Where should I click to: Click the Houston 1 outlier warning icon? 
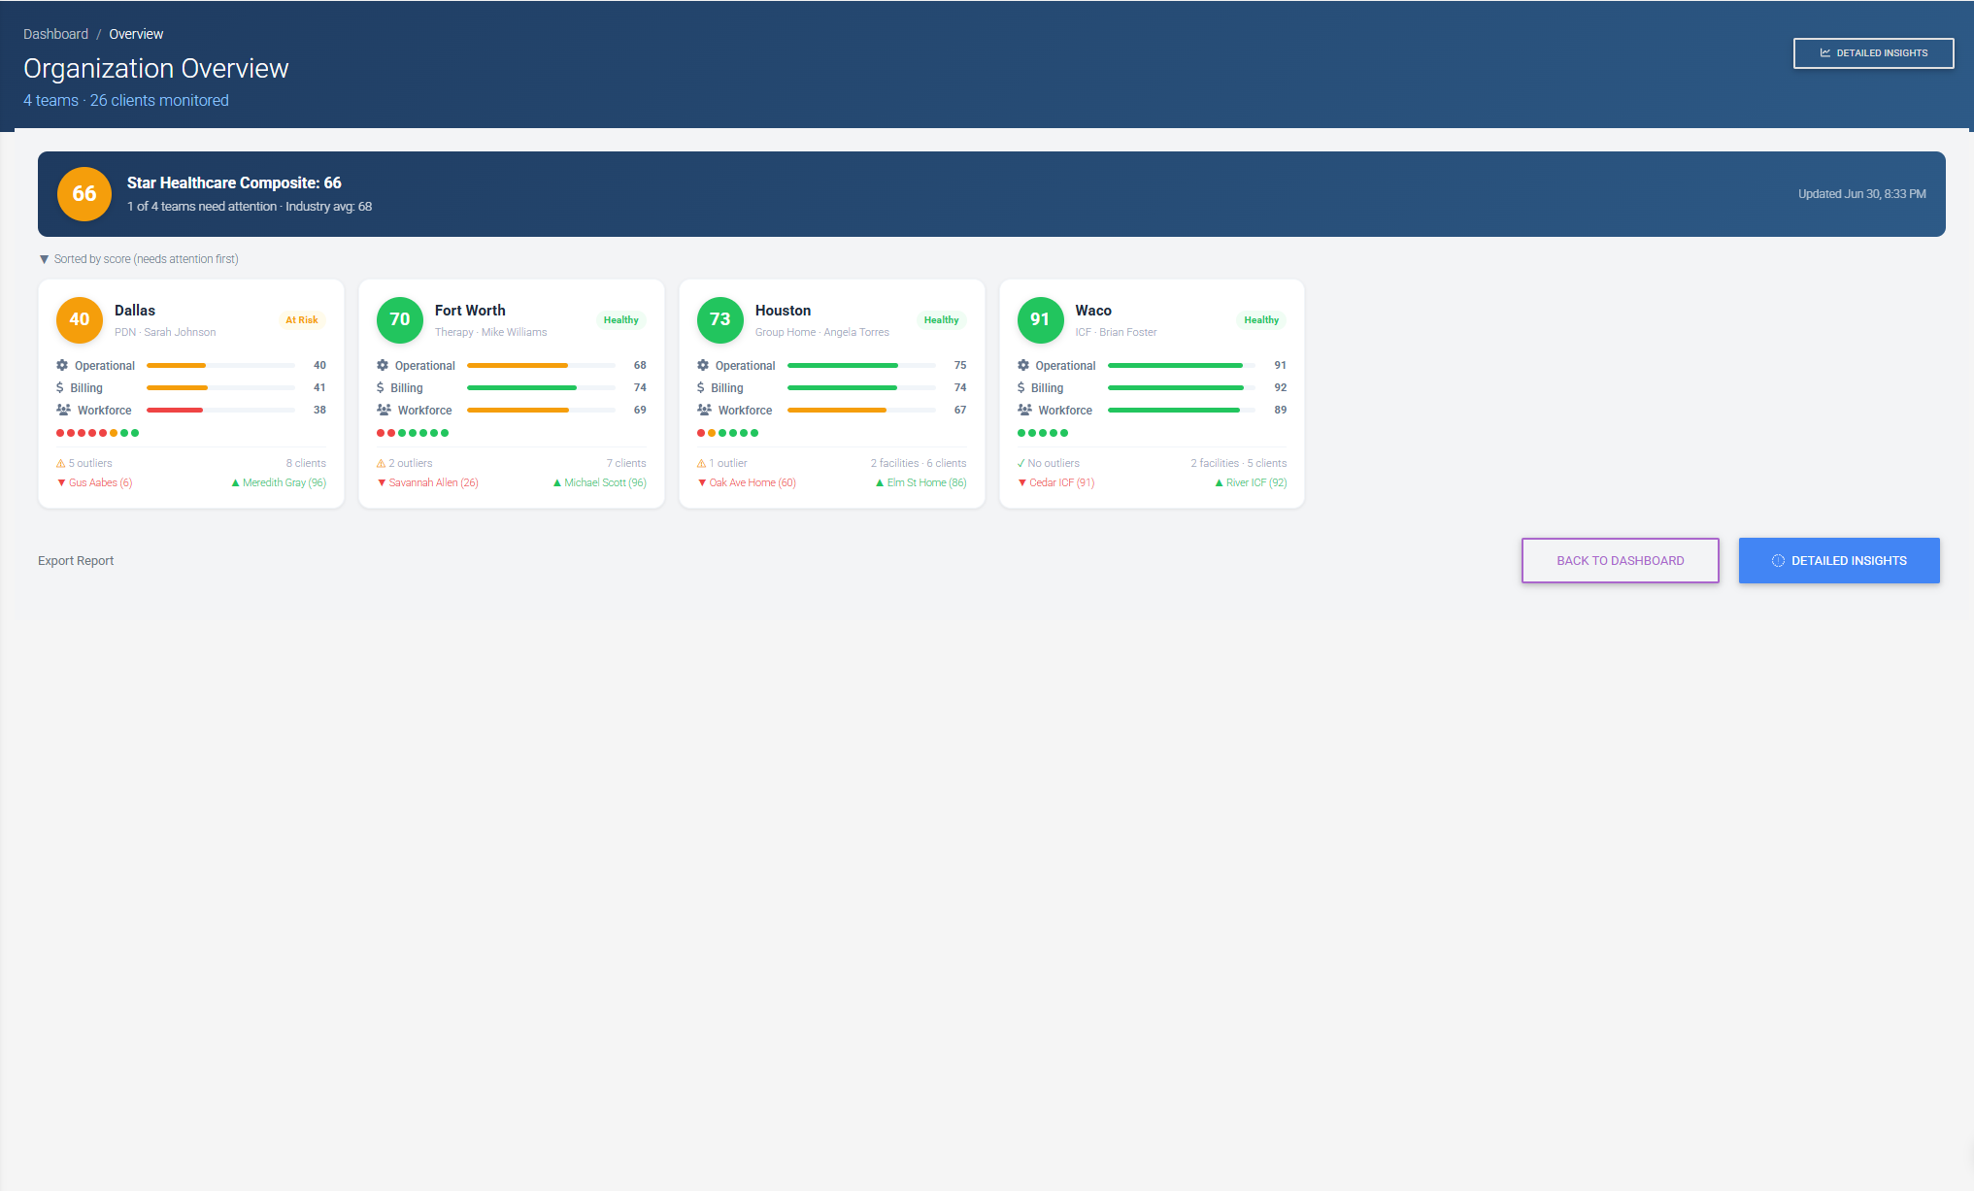pos(702,464)
